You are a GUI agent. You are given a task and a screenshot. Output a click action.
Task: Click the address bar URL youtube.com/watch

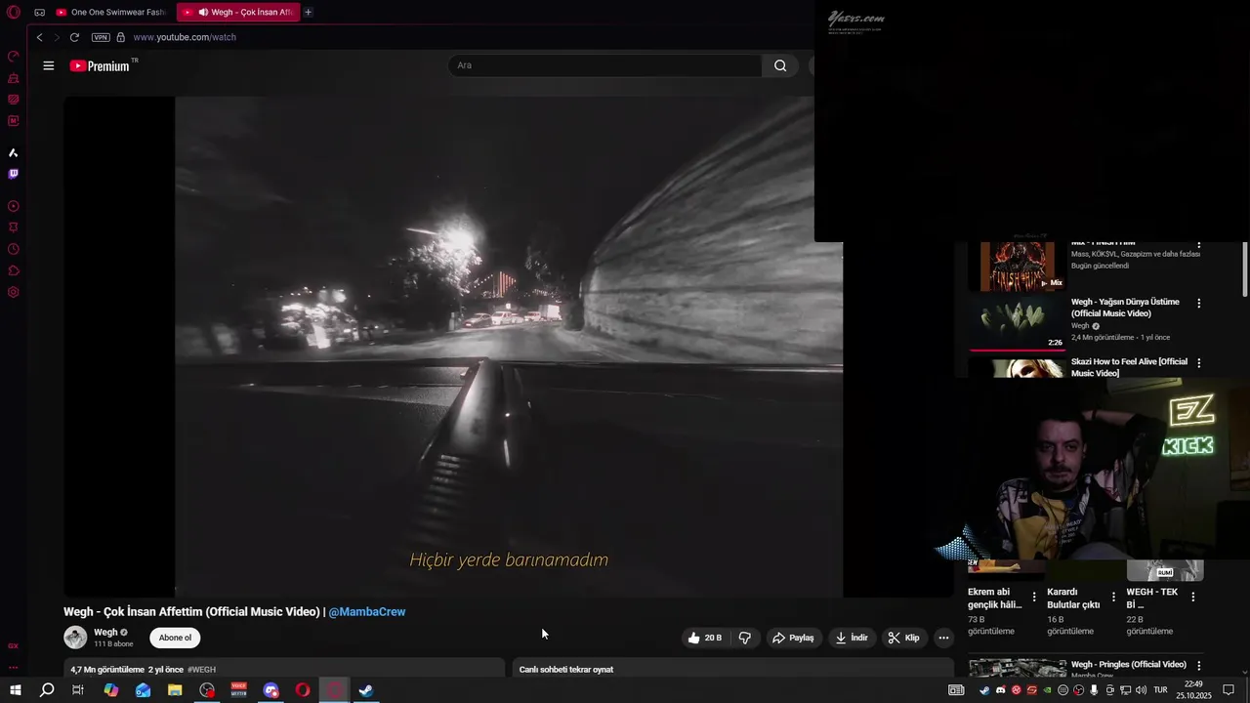point(185,37)
